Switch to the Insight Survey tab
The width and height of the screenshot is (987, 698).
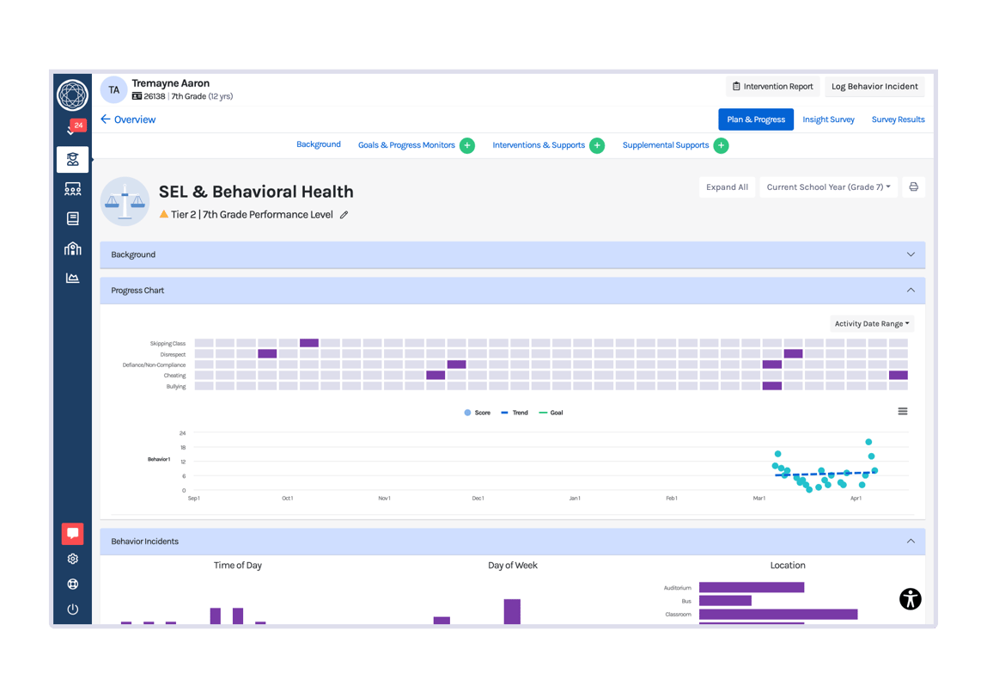pos(828,119)
